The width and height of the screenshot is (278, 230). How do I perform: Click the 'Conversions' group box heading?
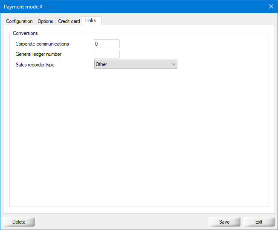coord(25,33)
